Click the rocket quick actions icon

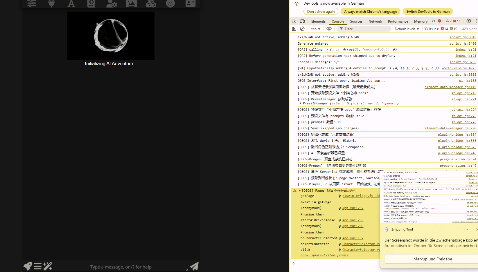pos(28,266)
